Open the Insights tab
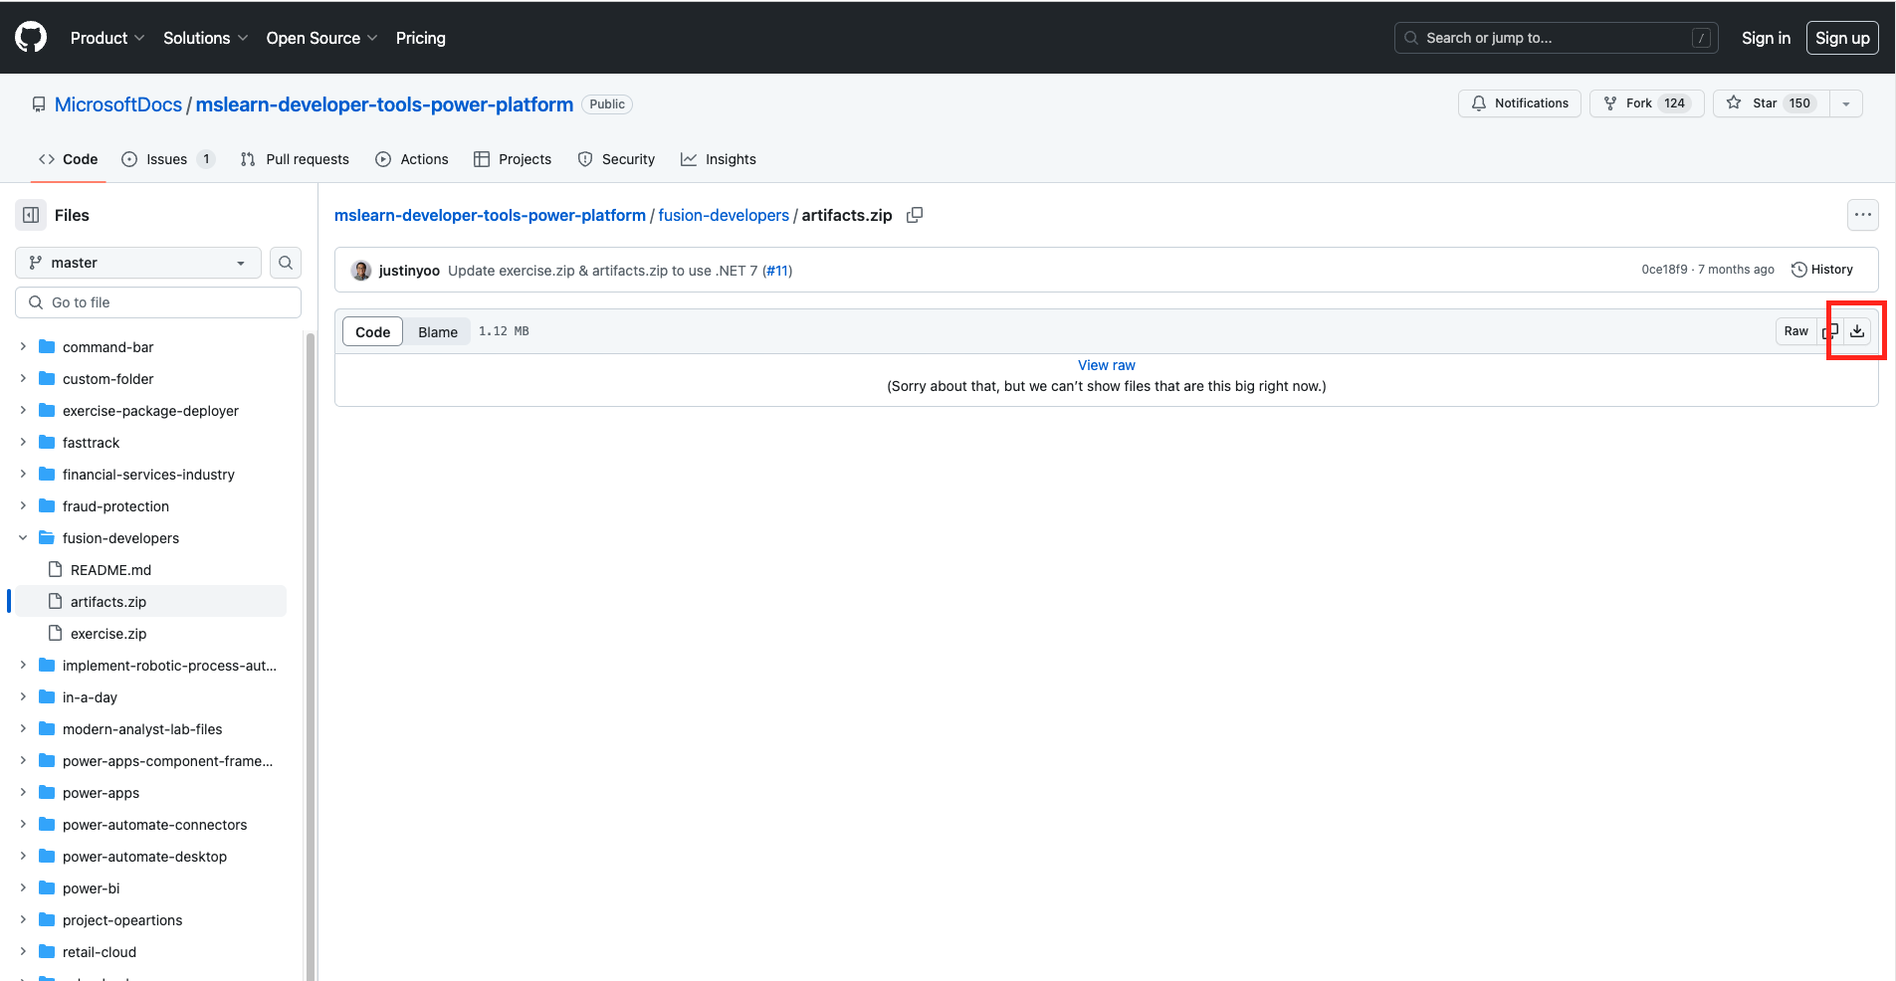The width and height of the screenshot is (1896, 981). (x=719, y=158)
